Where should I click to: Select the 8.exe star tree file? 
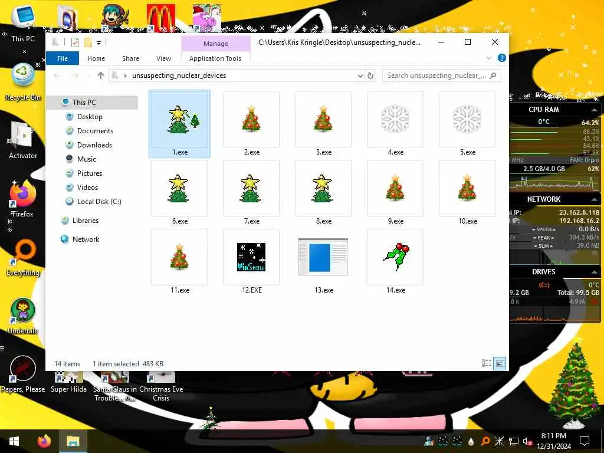[x=323, y=193]
